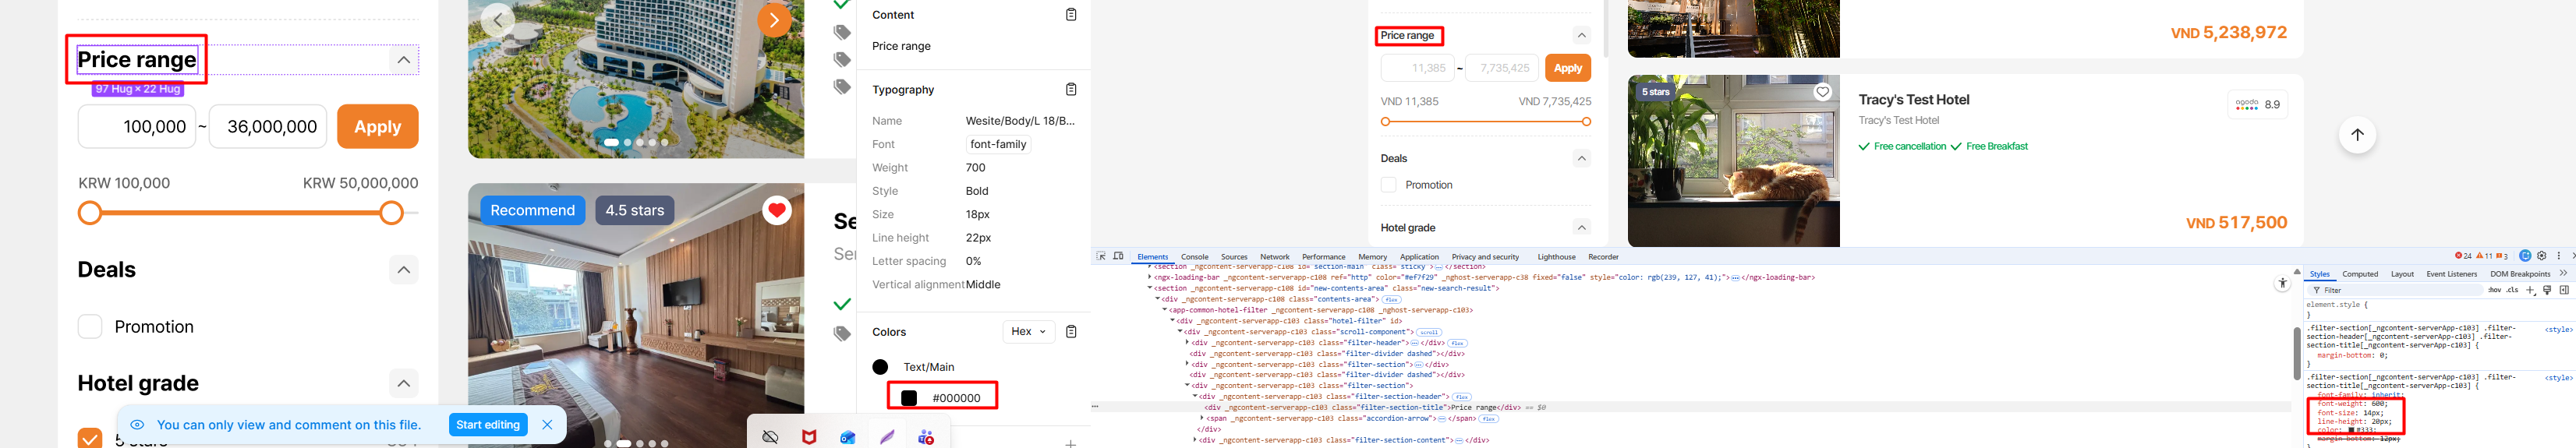Screen dimensions: 2576x448
Task: Switch to the Console tab
Action: tap(1194, 257)
